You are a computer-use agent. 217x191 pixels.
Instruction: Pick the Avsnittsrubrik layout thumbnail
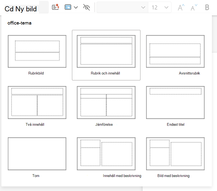coord(175,51)
